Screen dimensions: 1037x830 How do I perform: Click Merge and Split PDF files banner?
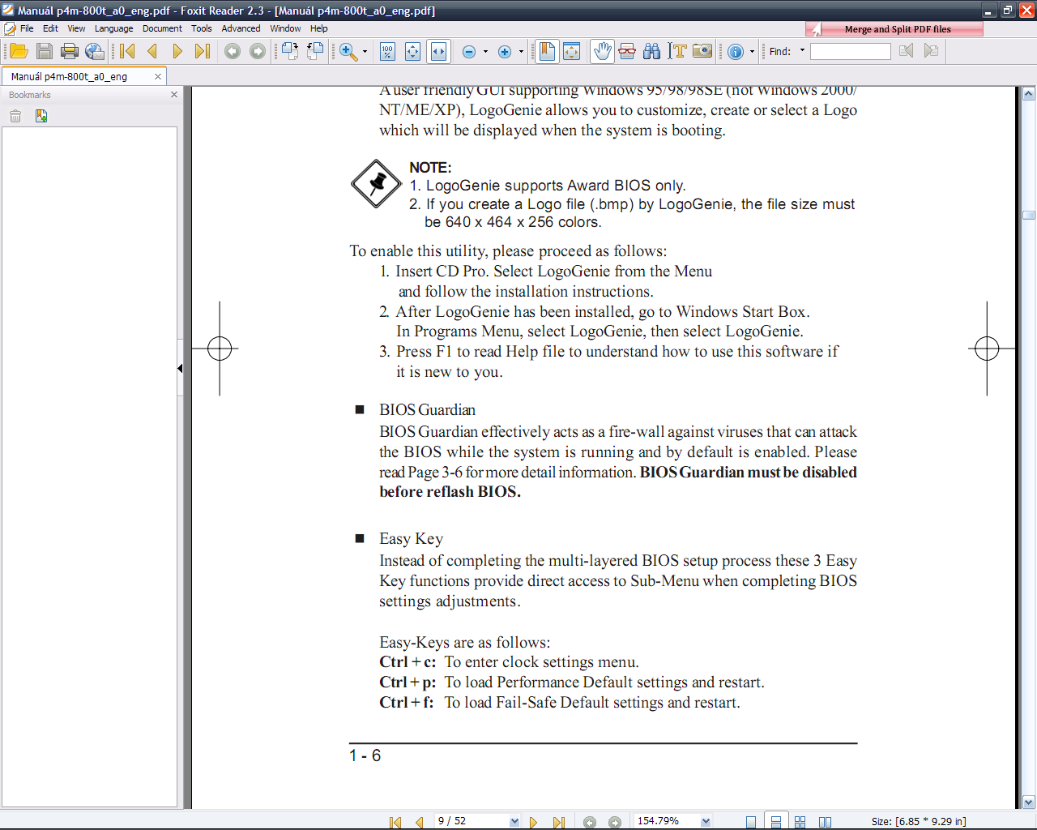(894, 29)
